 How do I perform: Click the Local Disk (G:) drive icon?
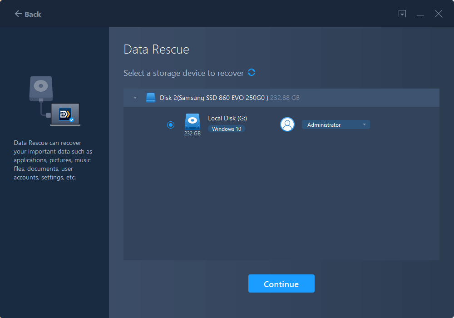[x=192, y=121]
